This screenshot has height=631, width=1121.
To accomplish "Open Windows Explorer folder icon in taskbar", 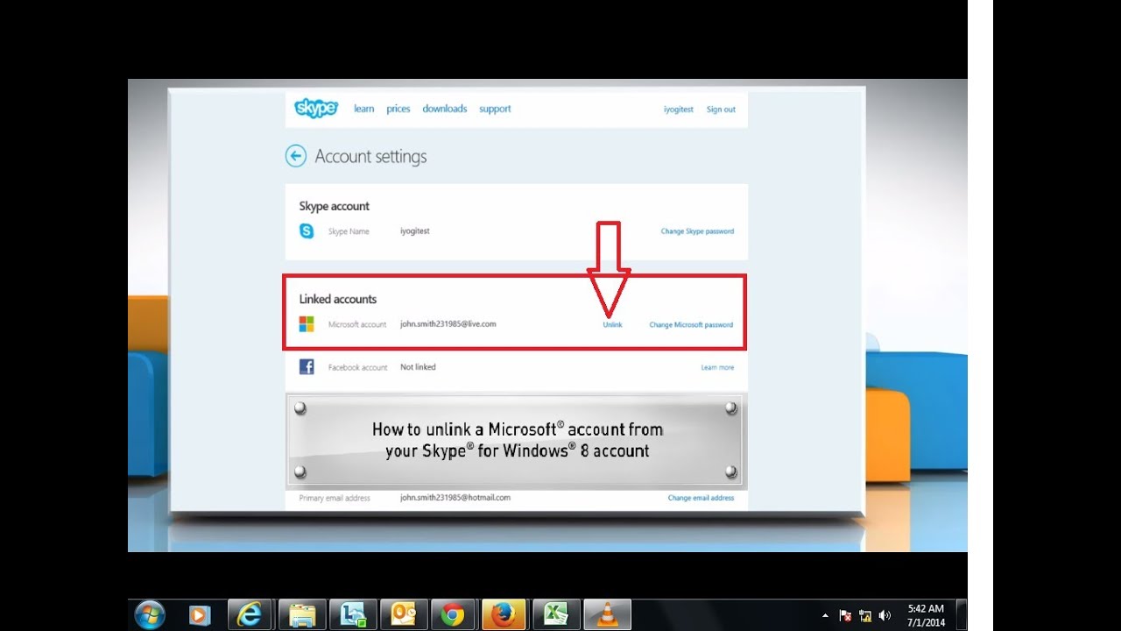I will coord(302,615).
